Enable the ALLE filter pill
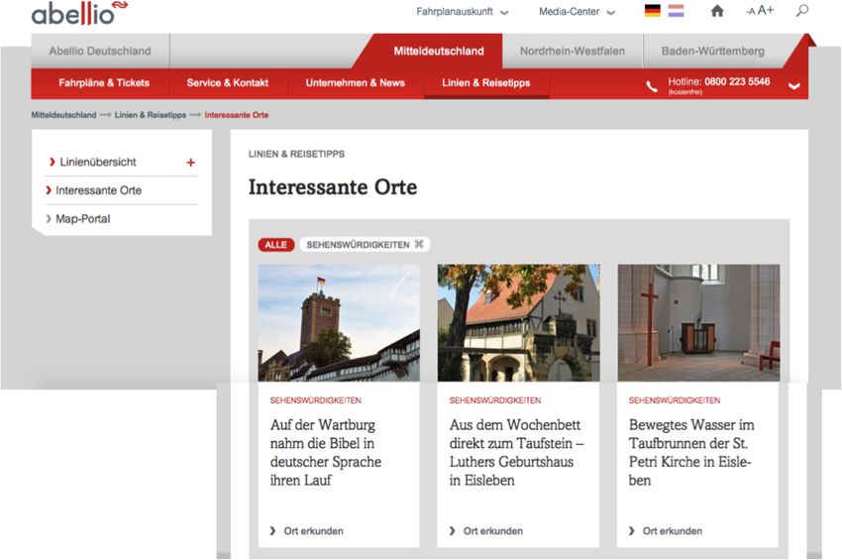Viewport: 842px width, 560px height. [x=275, y=245]
